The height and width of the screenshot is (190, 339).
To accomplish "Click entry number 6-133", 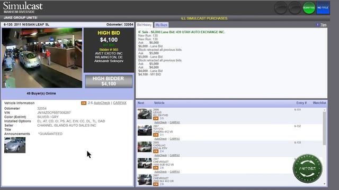I will (298, 142).
